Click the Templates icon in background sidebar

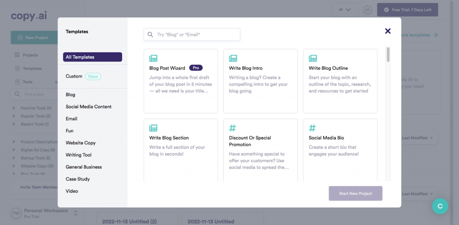[17, 69]
